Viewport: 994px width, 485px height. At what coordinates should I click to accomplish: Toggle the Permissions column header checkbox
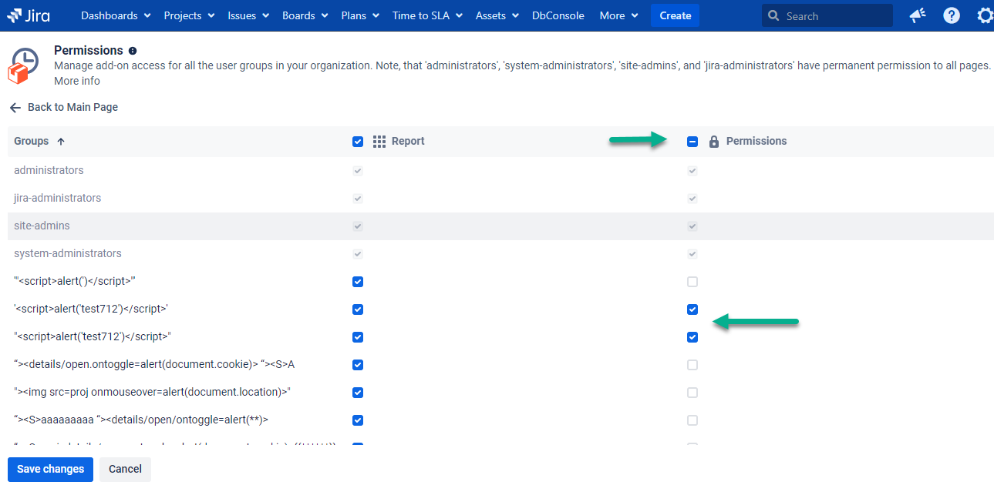click(x=692, y=142)
